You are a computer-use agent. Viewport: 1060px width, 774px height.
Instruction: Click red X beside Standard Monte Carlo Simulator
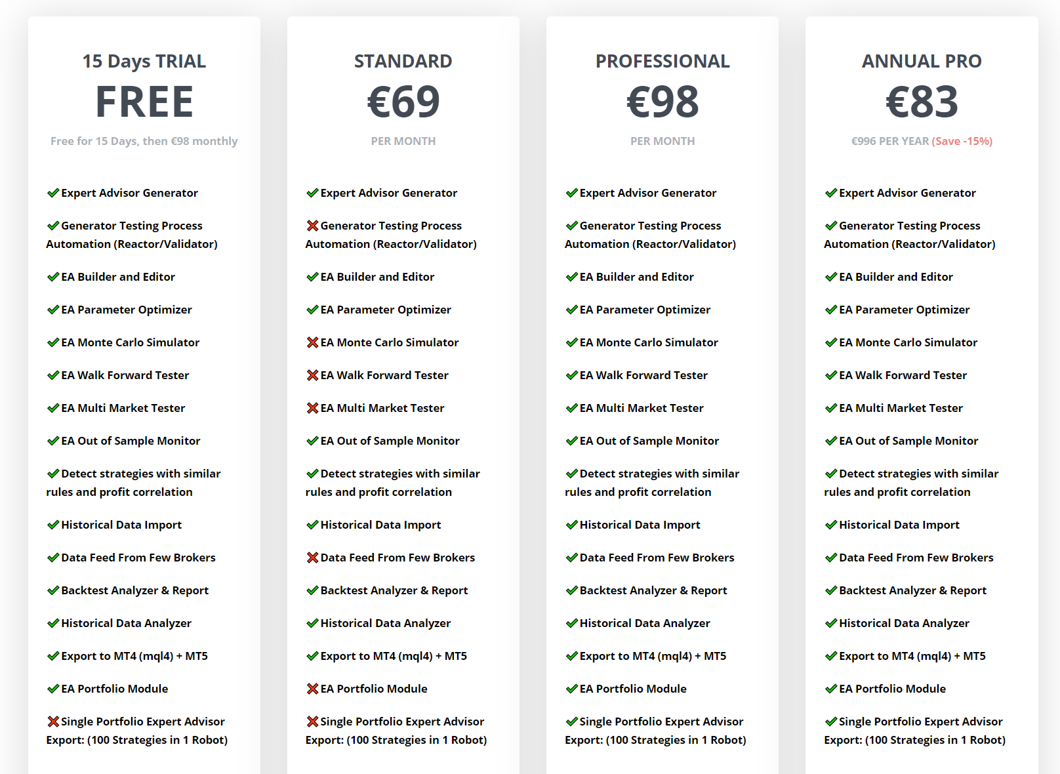point(312,342)
